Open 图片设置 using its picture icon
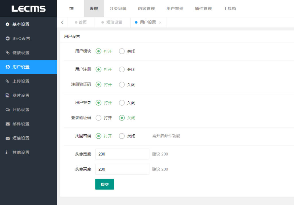The height and width of the screenshot is (205, 294). (7, 95)
